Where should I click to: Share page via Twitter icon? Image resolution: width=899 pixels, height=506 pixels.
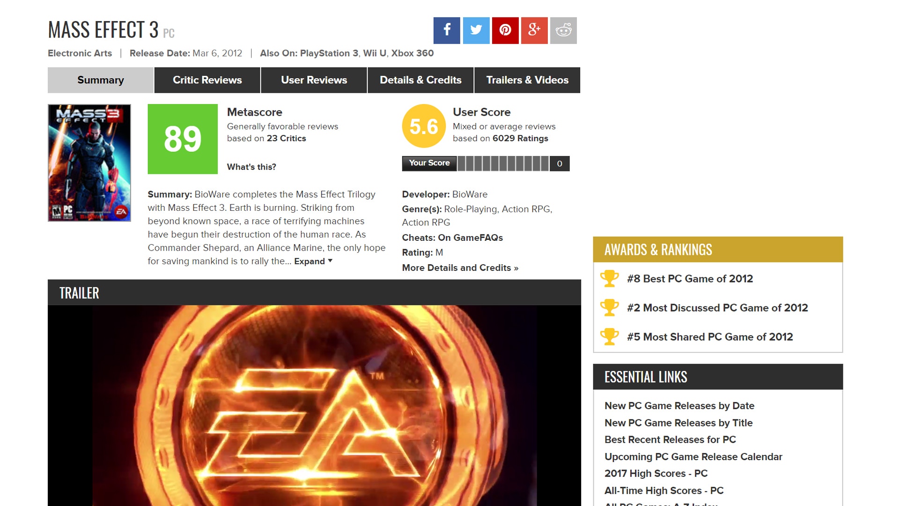[476, 30]
